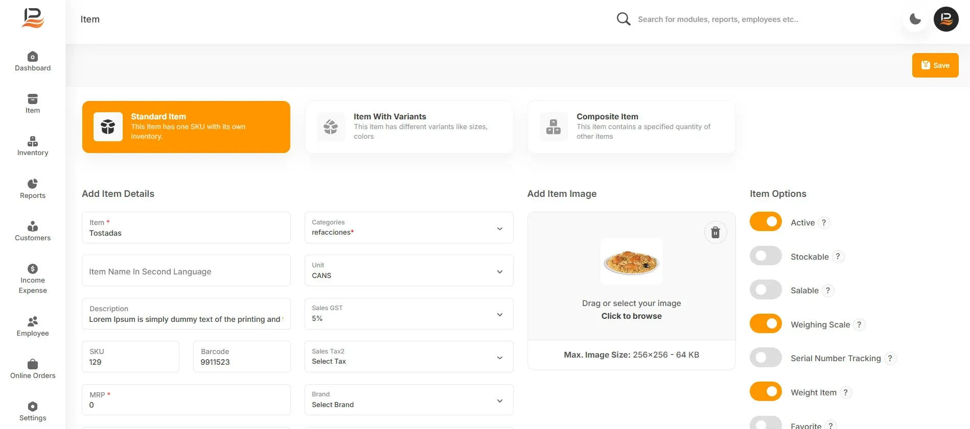
Task: Disable the Active toggle
Action: click(x=766, y=221)
